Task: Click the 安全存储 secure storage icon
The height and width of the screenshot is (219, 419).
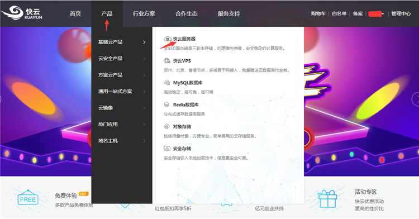Action: pos(167,149)
